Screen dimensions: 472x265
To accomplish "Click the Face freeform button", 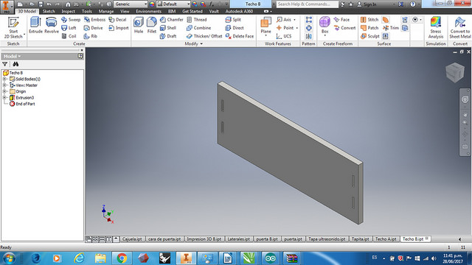I will (341, 20).
